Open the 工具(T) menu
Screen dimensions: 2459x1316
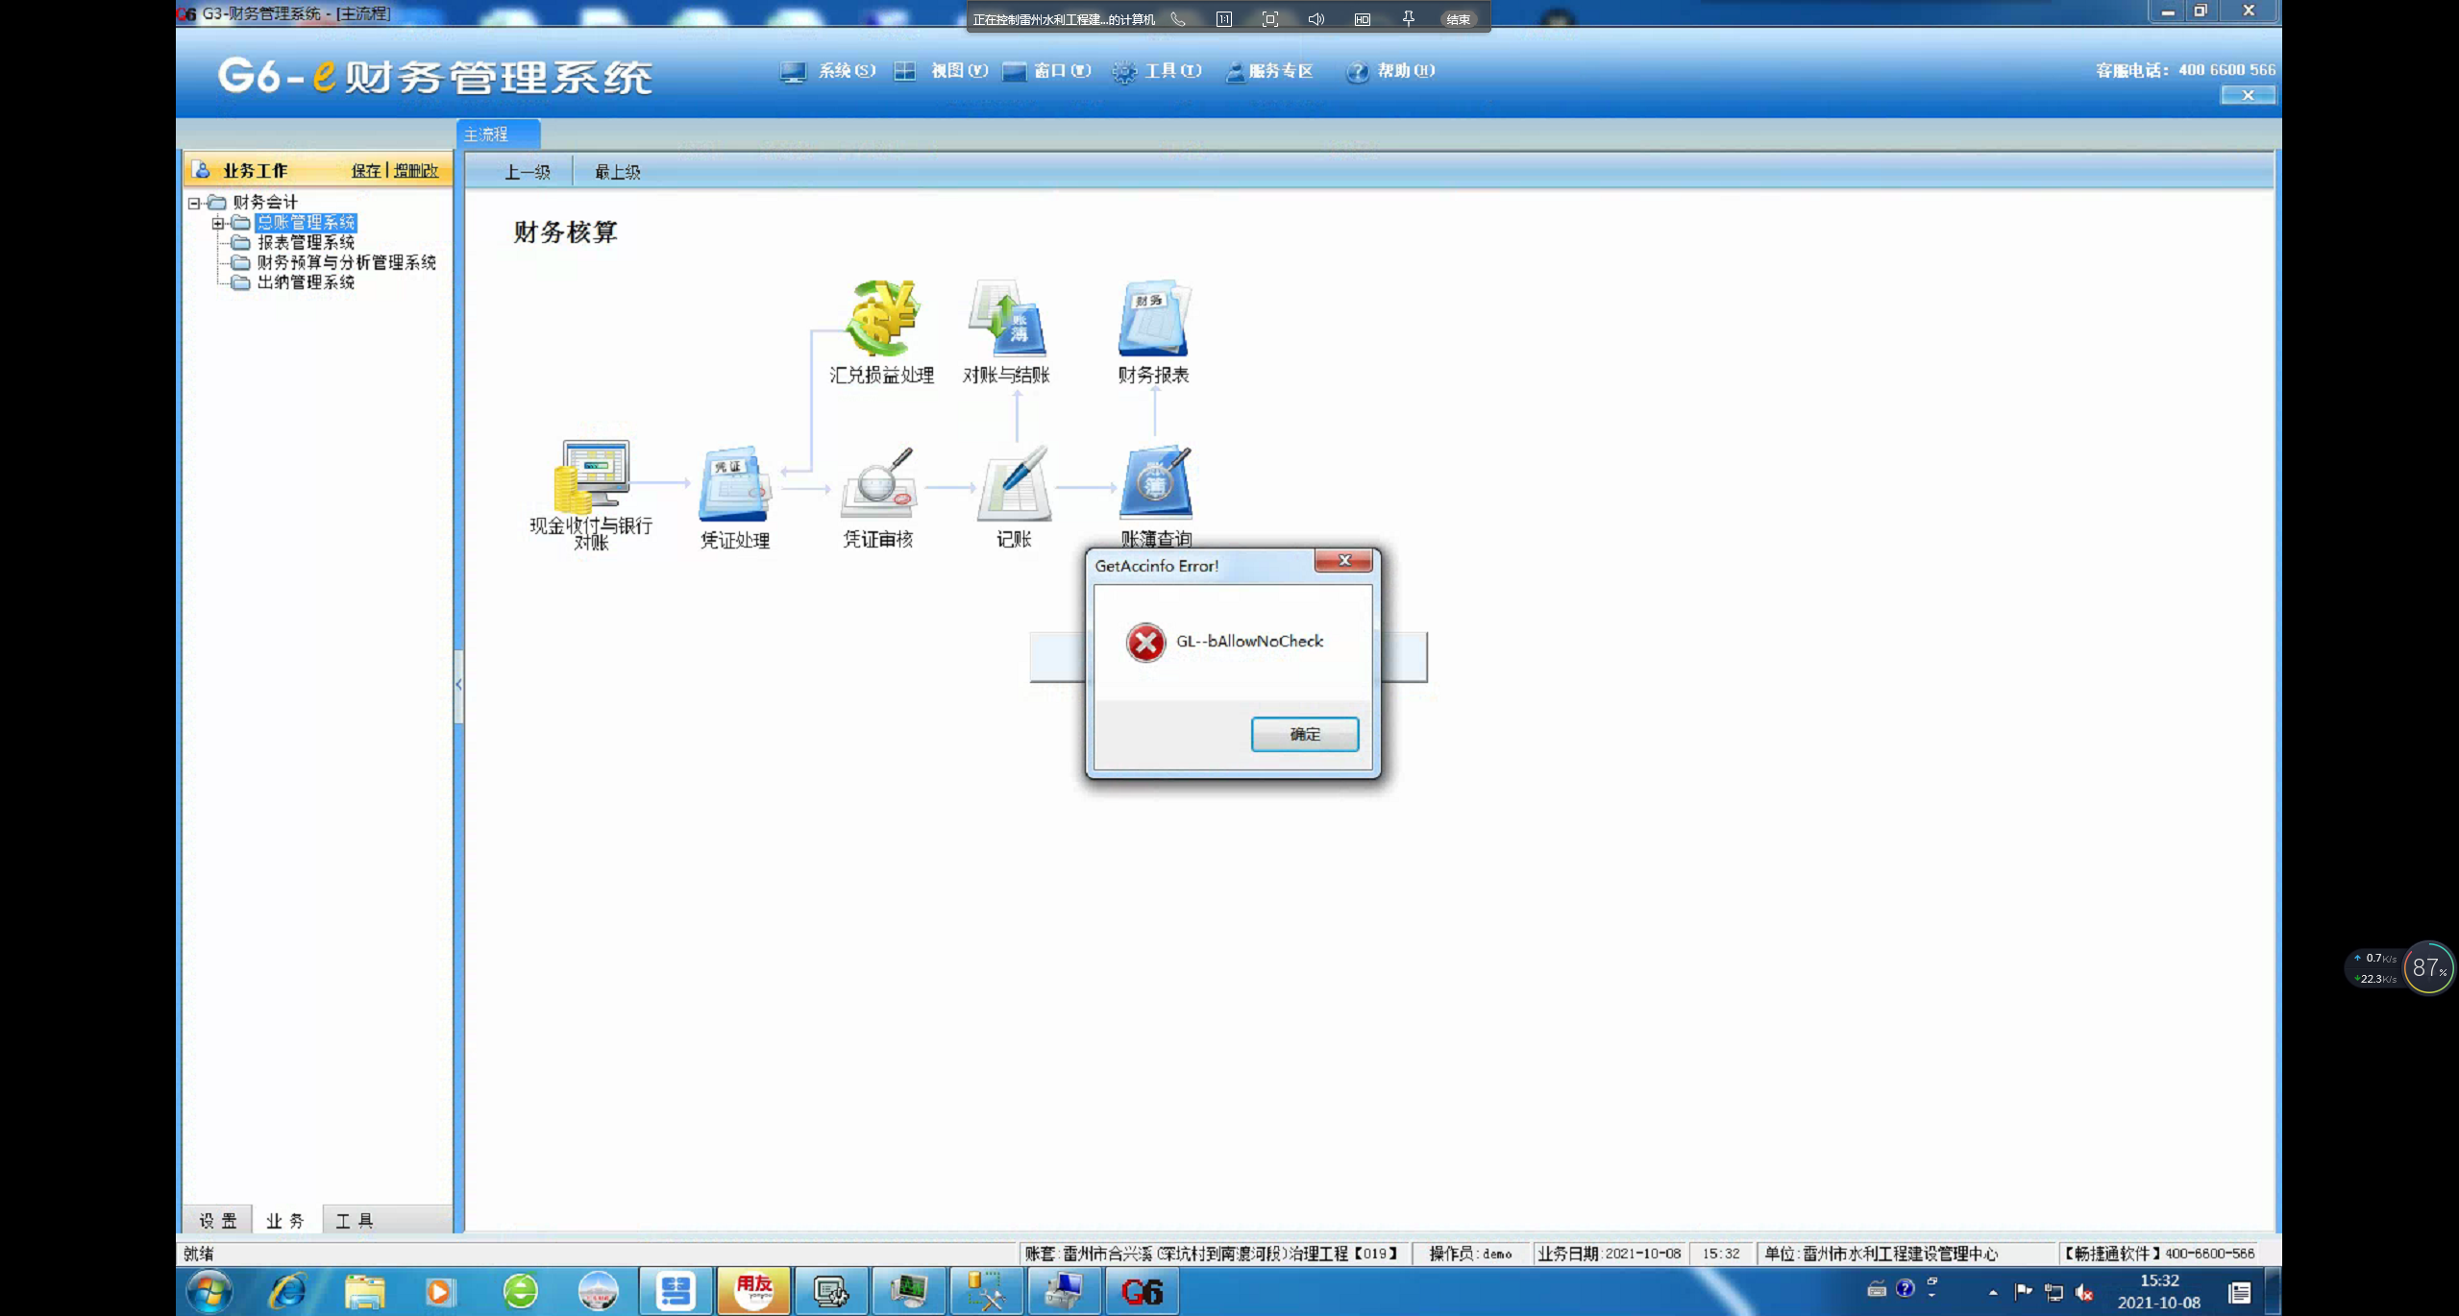pos(1157,70)
